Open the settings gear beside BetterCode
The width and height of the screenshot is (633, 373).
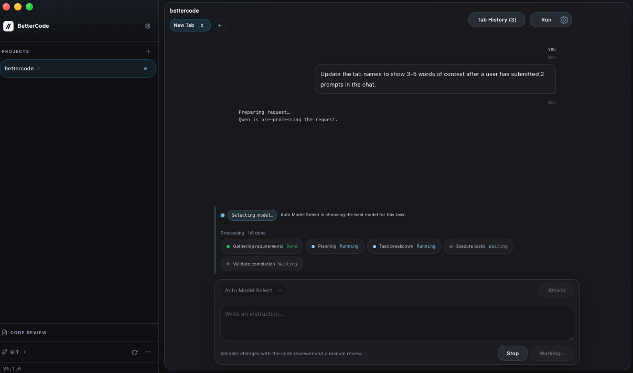[x=148, y=26]
